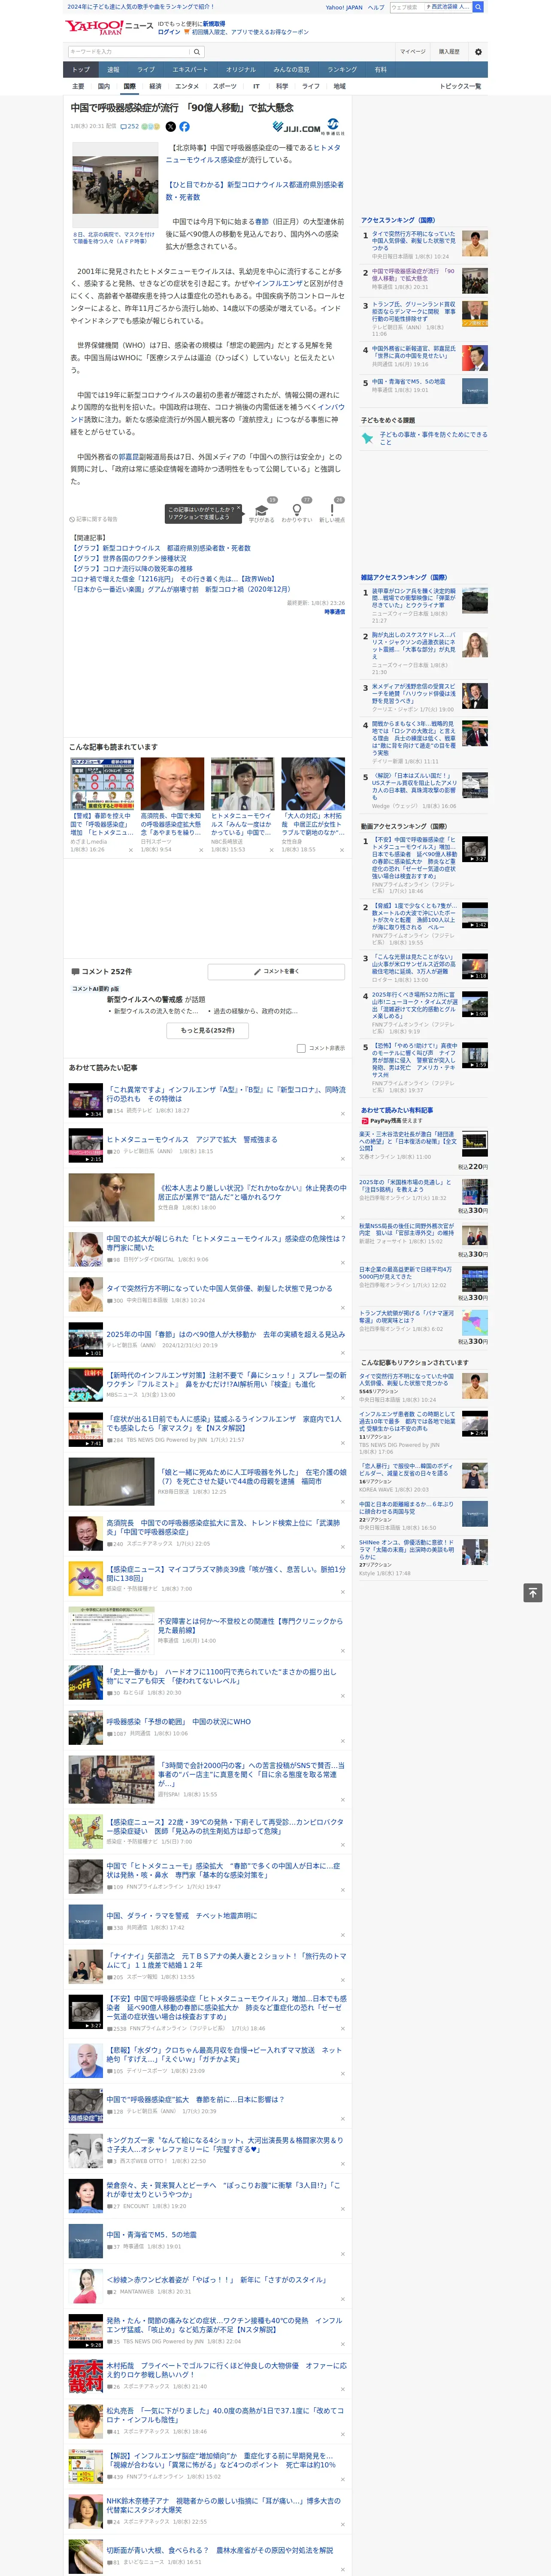The image size is (551, 2576).
Task: Open マイページ
Action: [412, 51]
